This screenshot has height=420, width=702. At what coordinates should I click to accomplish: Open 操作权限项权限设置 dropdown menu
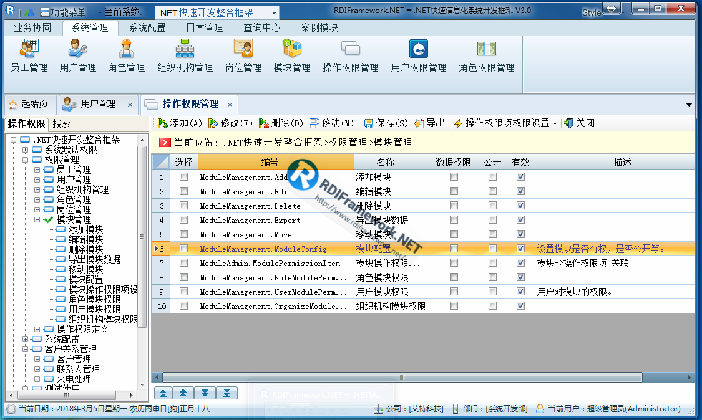pyautogui.click(x=555, y=123)
